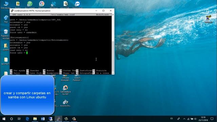Open Cortana search circle on the taskbar
Image resolution: width=217 pixels, height=122 pixels.
pos(12,119)
